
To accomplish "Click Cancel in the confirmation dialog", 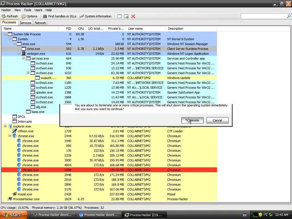I will tap(217, 120).
